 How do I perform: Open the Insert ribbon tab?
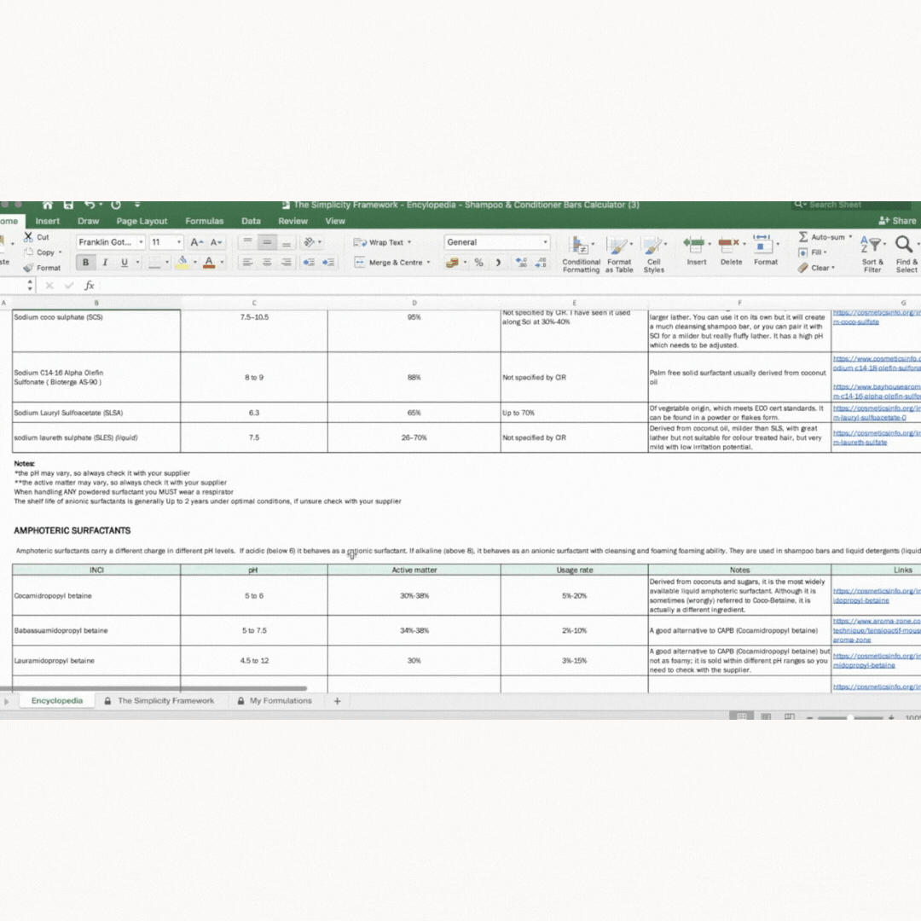tap(48, 221)
